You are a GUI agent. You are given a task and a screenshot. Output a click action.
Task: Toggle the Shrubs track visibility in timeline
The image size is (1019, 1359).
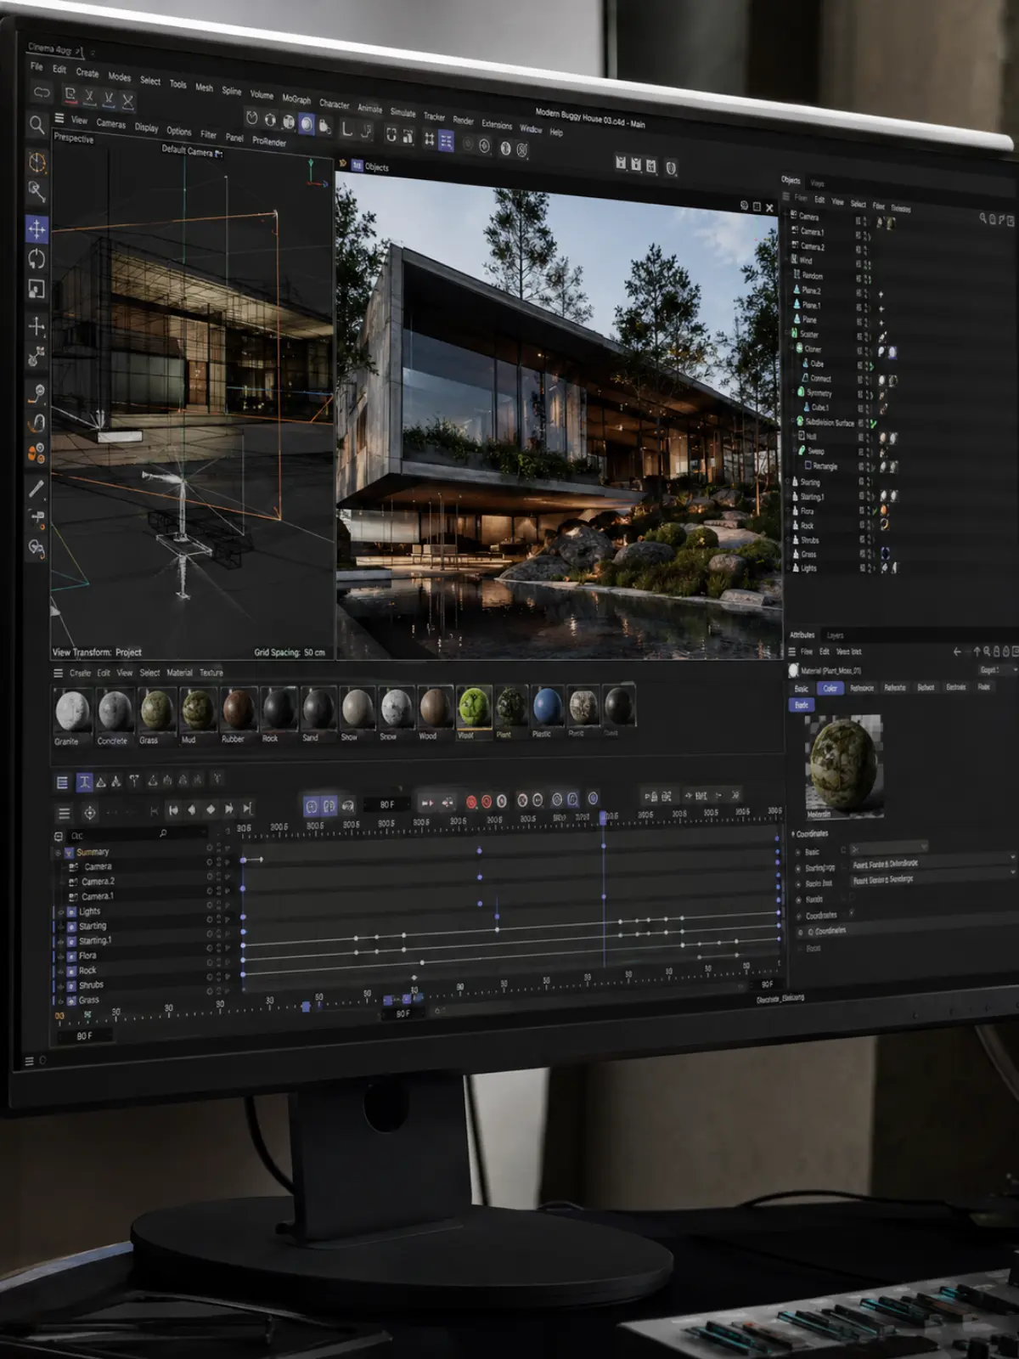[x=210, y=978]
